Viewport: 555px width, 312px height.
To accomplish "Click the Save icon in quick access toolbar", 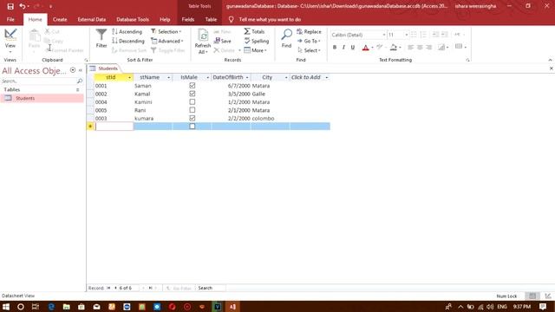I will pos(10,6).
